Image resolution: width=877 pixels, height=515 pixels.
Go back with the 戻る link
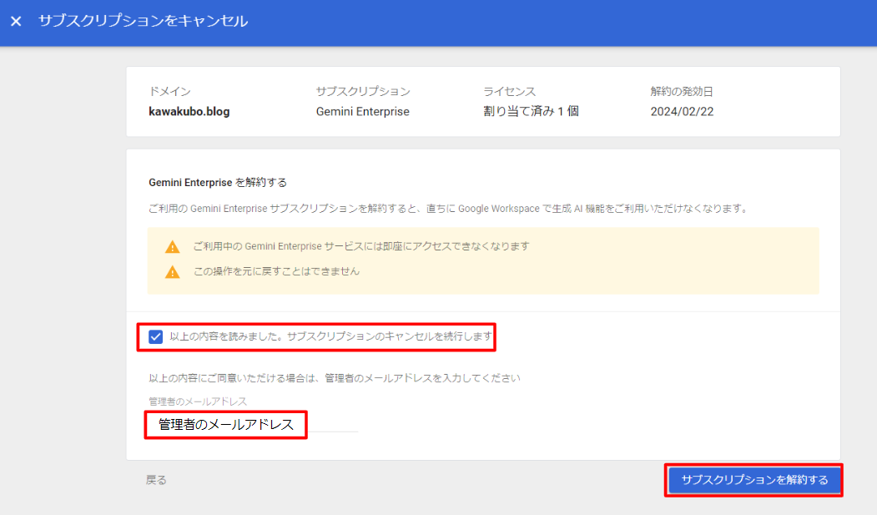coord(156,480)
